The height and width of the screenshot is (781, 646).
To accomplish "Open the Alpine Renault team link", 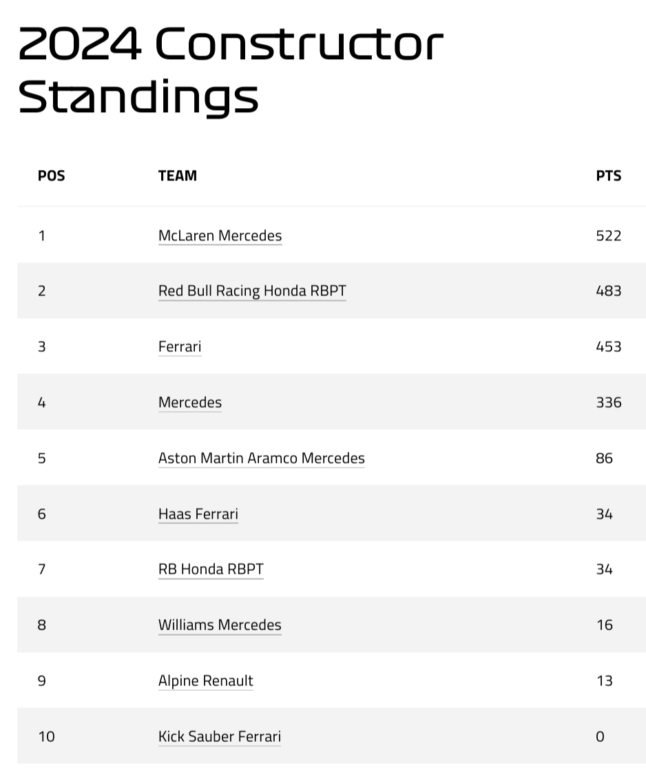I will click(x=205, y=681).
